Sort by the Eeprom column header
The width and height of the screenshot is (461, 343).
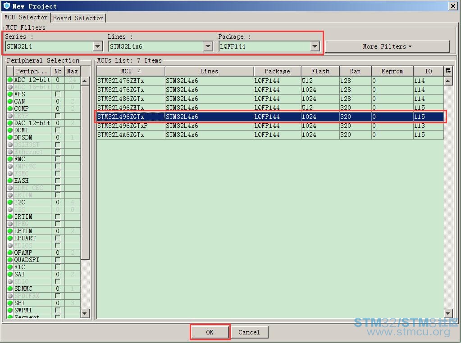point(392,71)
